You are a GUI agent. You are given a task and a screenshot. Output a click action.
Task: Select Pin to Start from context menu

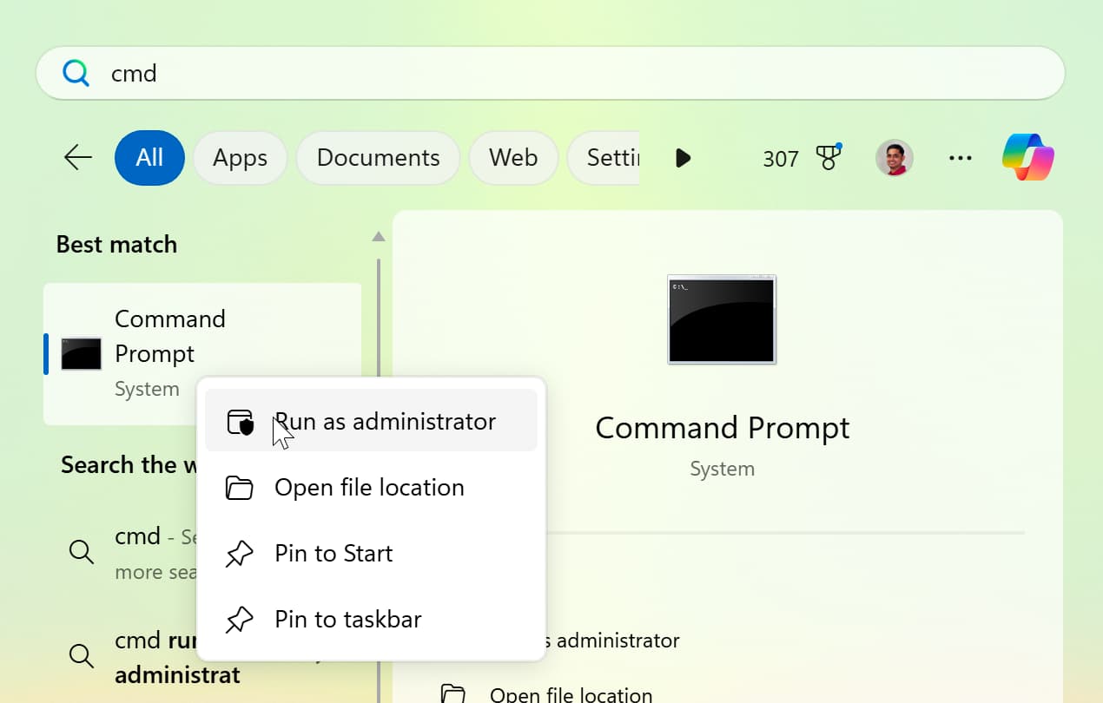pos(334,554)
